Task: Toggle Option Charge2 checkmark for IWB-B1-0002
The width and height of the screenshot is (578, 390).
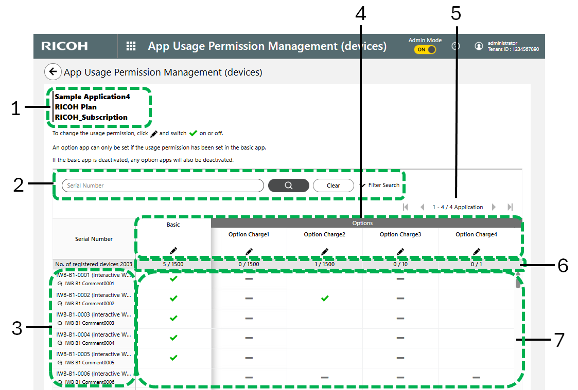Action: 325,299
